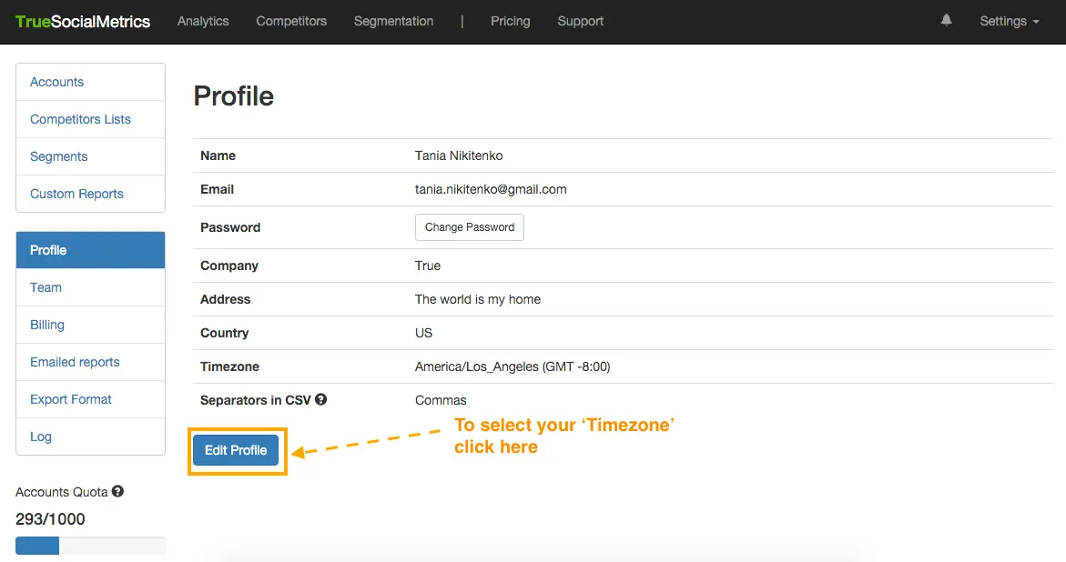This screenshot has height=562, width=1066.
Task: Go to Segments sidebar link
Action: [x=58, y=156]
